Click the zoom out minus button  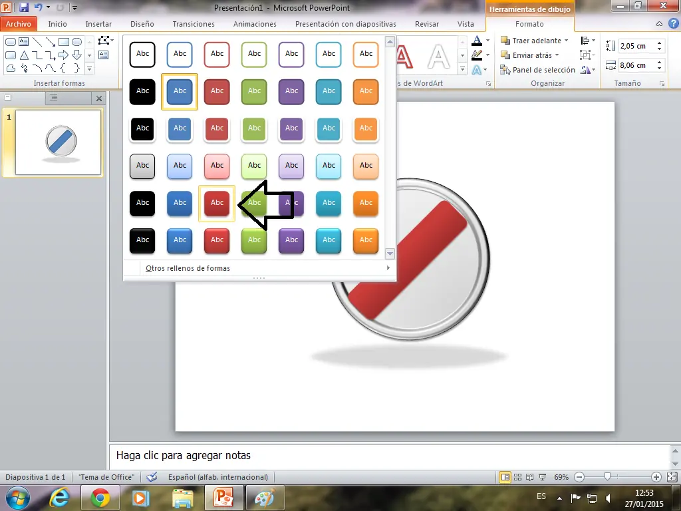coord(579,477)
